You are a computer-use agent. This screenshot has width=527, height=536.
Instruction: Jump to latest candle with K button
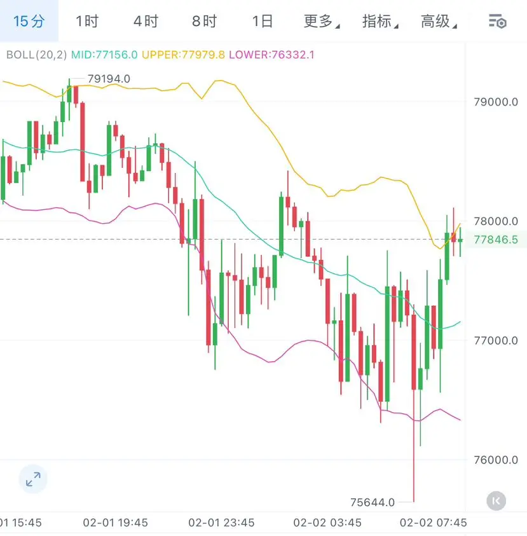click(x=496, y=501)
